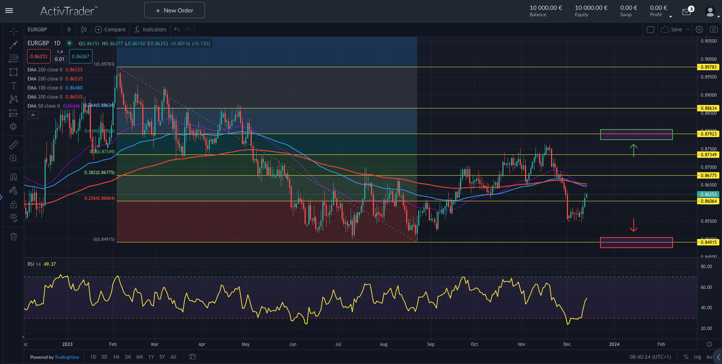Select the Trend Line drawing tool
The width and height of the screenshot is (722, 364).
click(x=13, y=45)
